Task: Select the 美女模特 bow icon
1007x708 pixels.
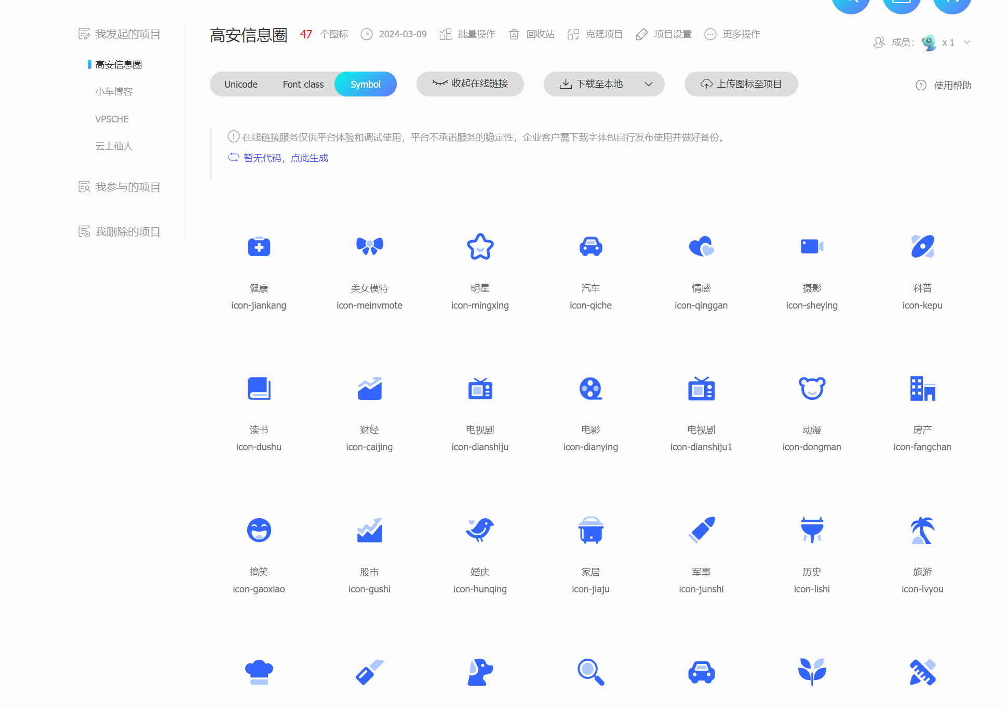Action: point(369,246)
